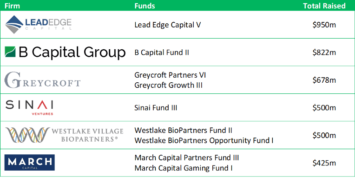Click the $425m total raised value

(324, 163)
